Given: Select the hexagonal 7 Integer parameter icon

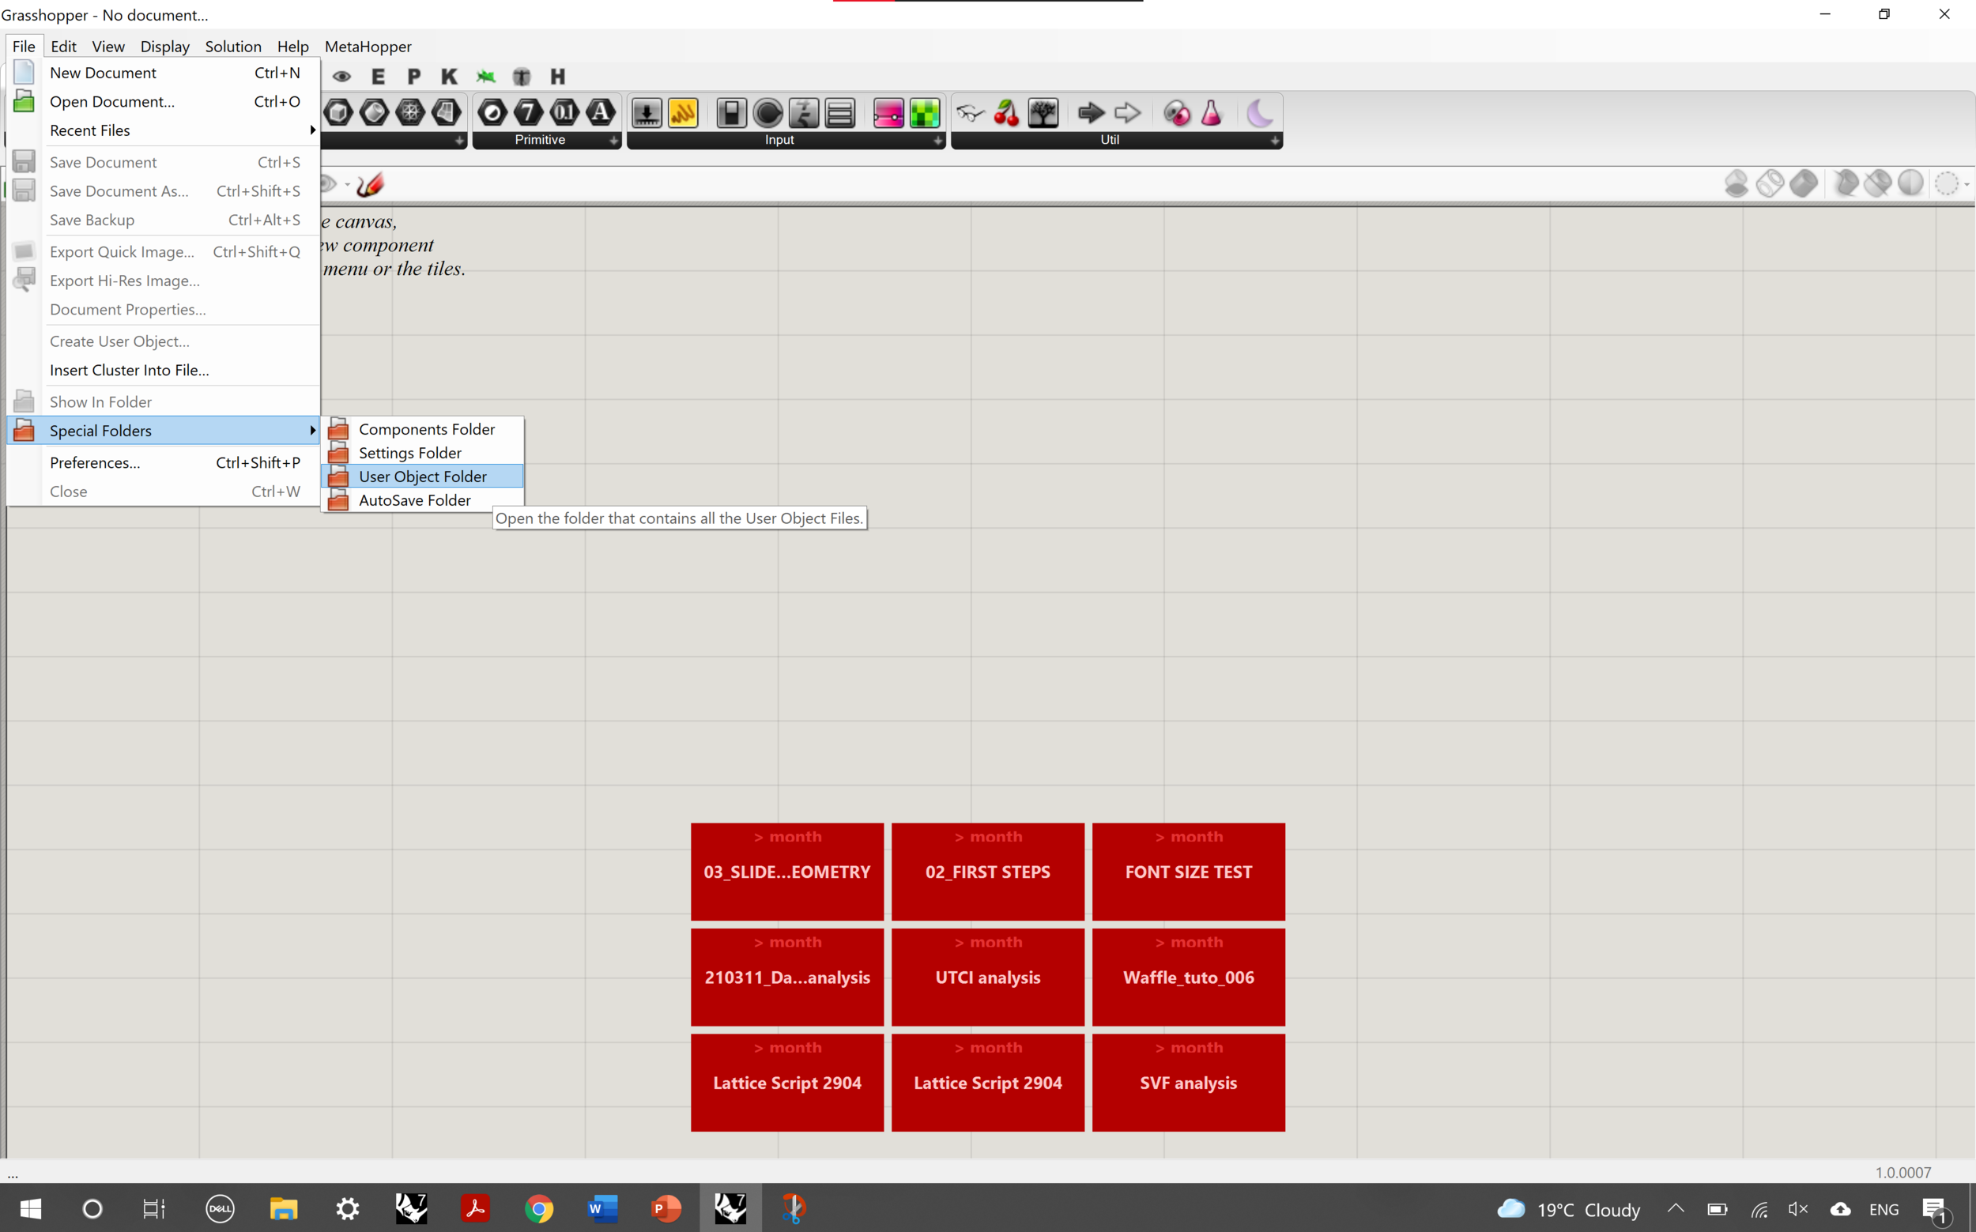Looking at the screenshot, I should point(529,112).
